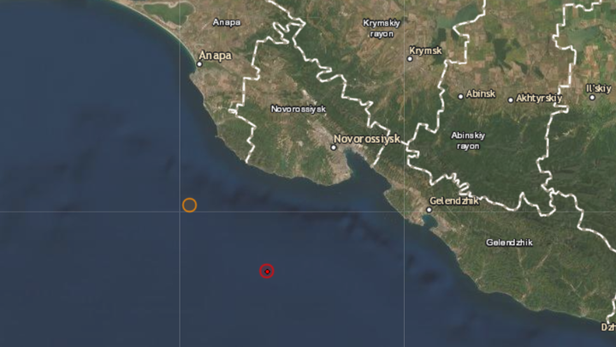Select the Krymskiy rayon district label

[382, 28]
